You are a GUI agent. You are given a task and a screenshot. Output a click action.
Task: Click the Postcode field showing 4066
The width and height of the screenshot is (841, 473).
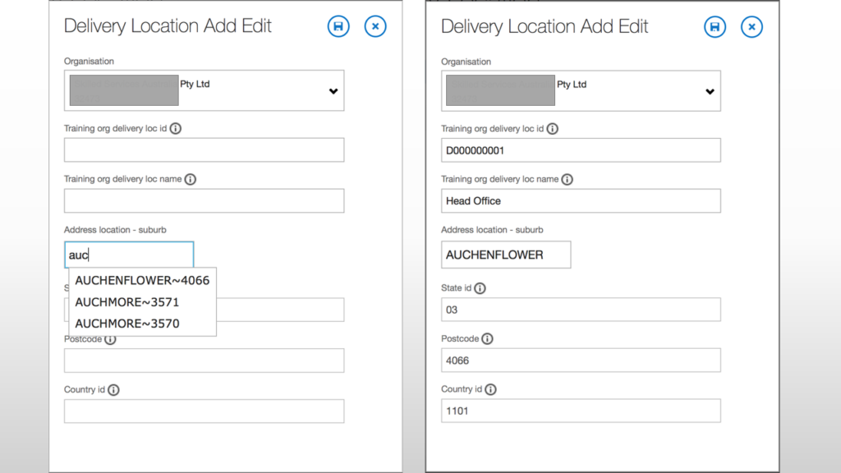[x=581, y=360]
